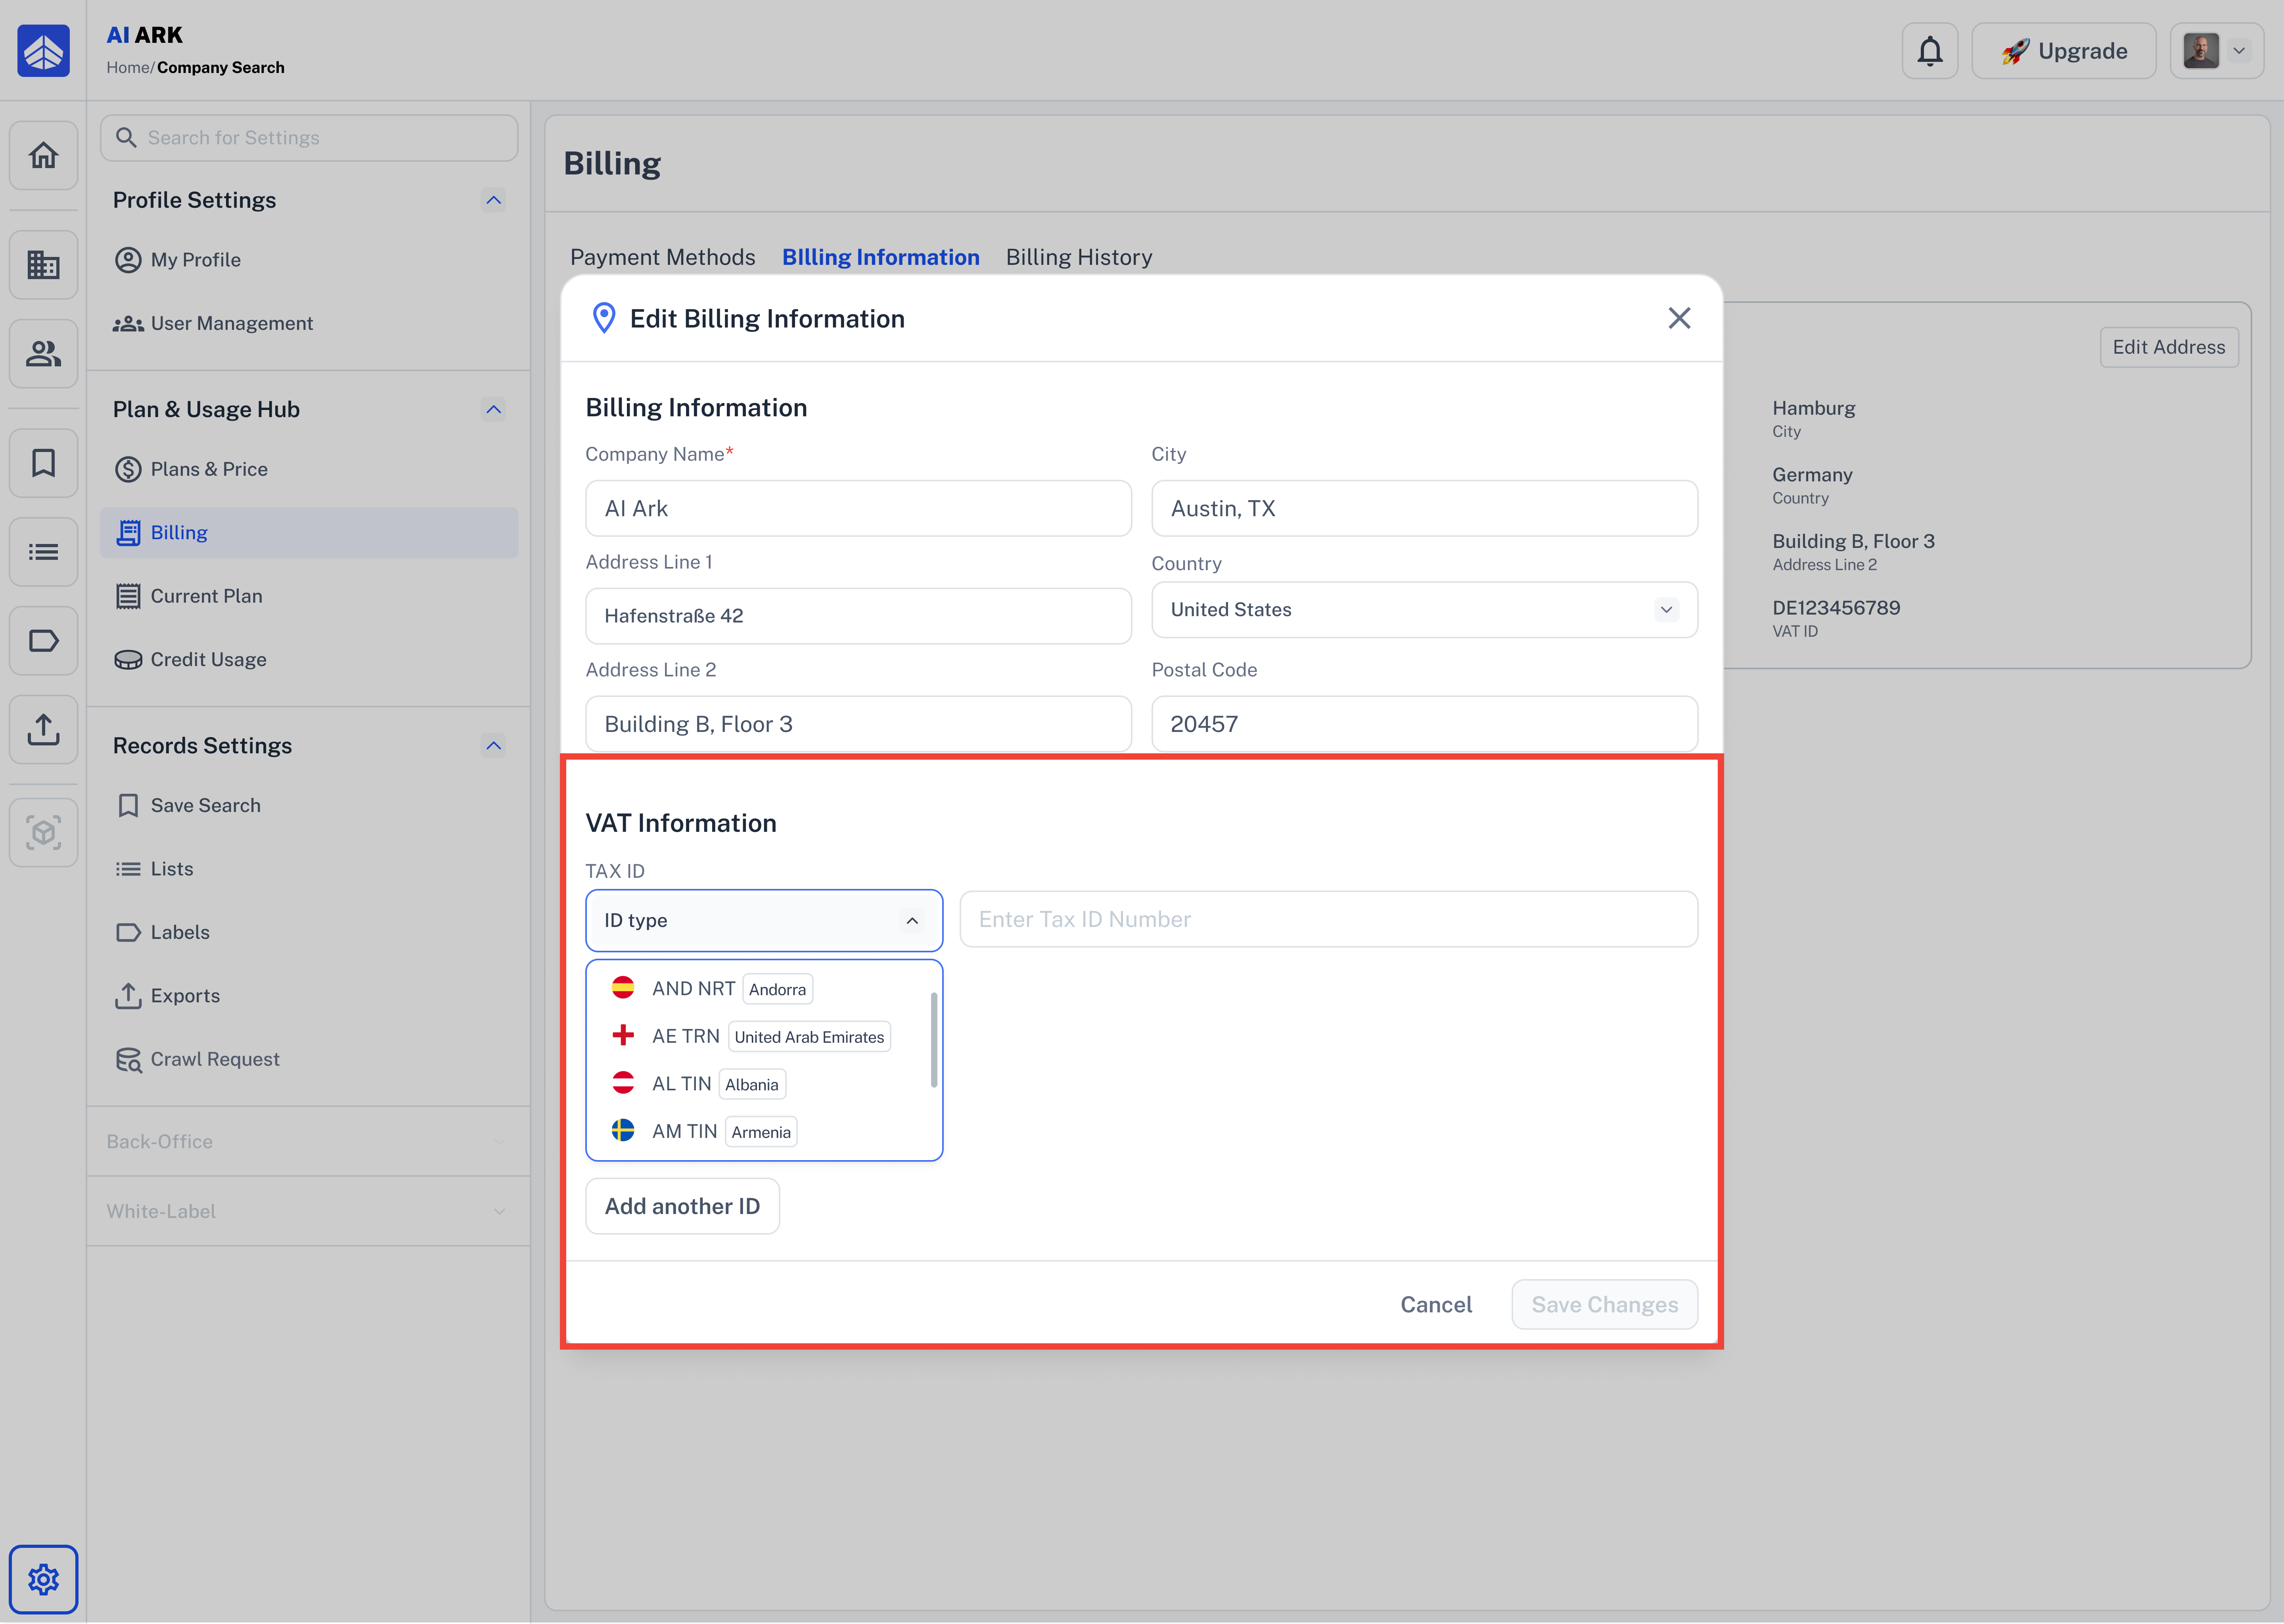The height and width of the screenshot is (1624, 2284).
Task: Open Current Plan page
Action: tap(309, 596)
